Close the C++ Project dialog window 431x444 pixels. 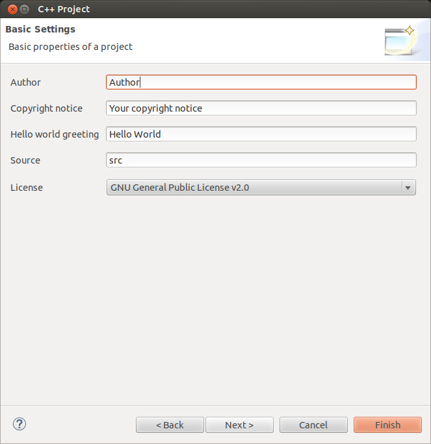tap(12, 9)
